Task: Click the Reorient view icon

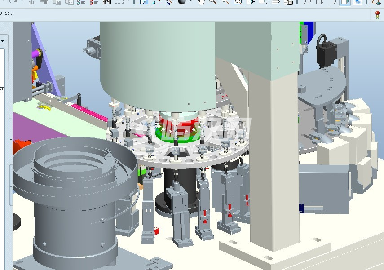Action: pos(250,2)
